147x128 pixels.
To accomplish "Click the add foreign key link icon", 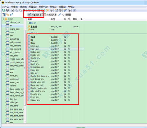I will tap(65, 10).
